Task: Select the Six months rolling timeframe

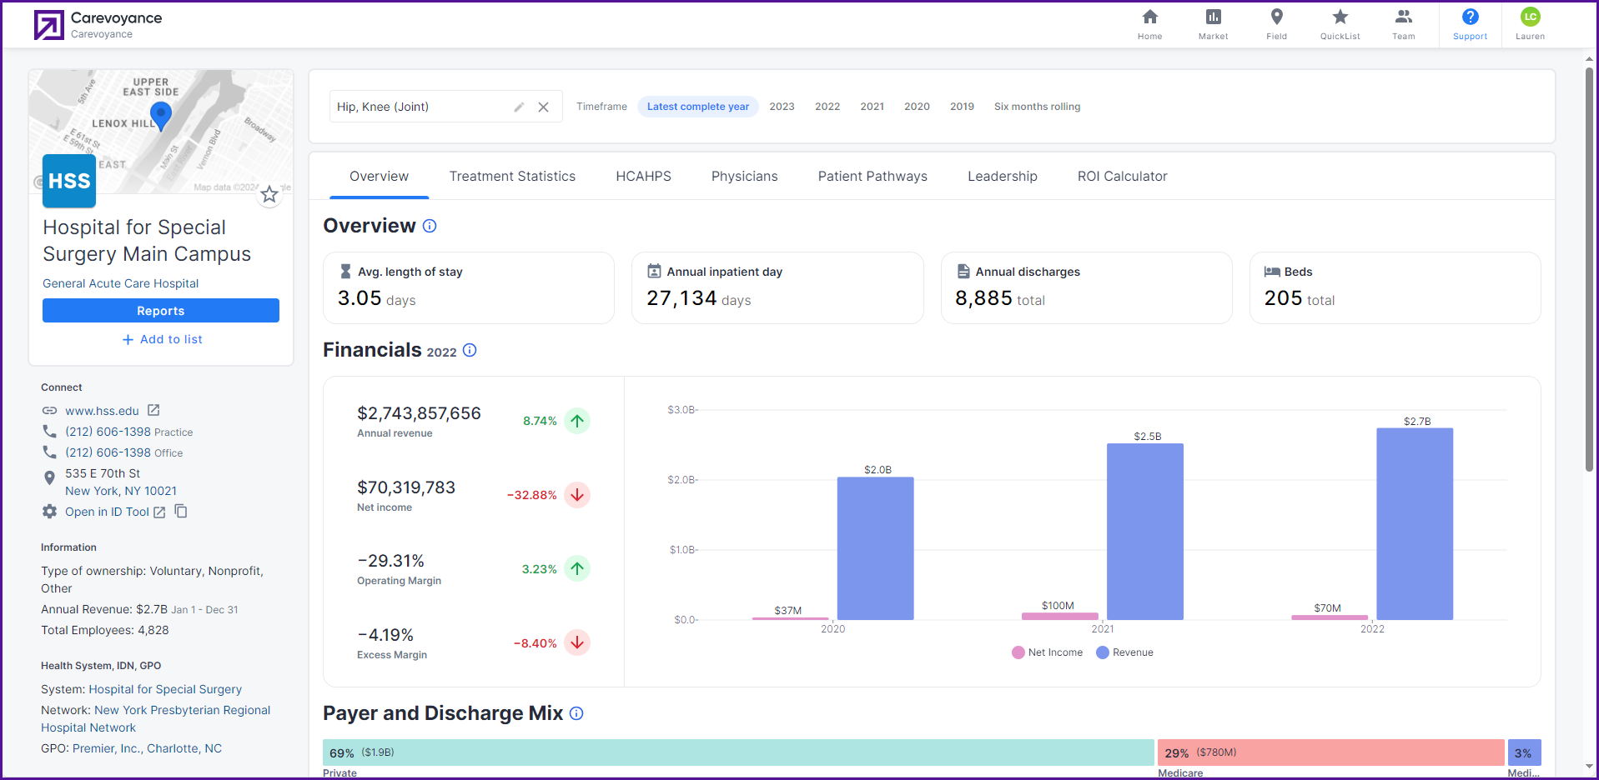Action: coord(1037,107)
